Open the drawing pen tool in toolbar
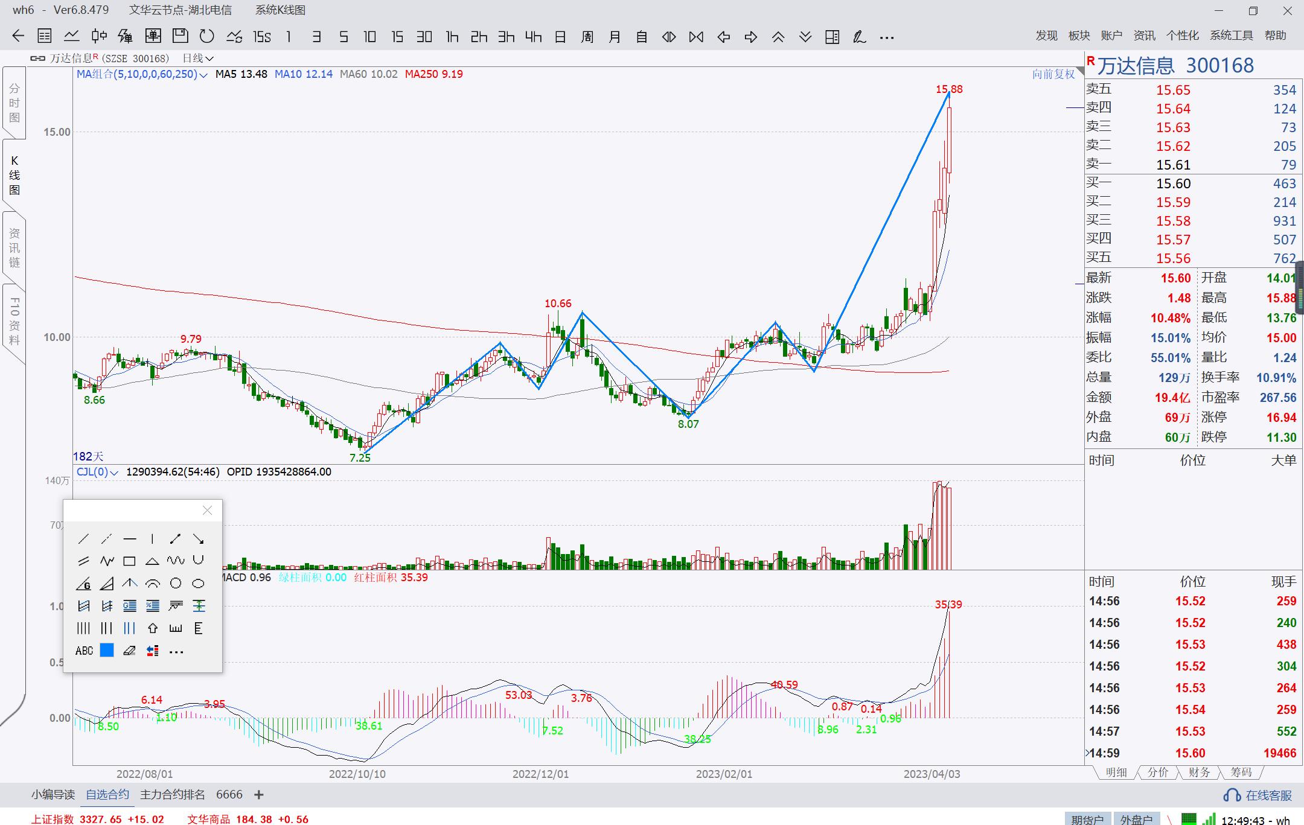This screenshot has height=825, width=1304. [x=859, y=37]
